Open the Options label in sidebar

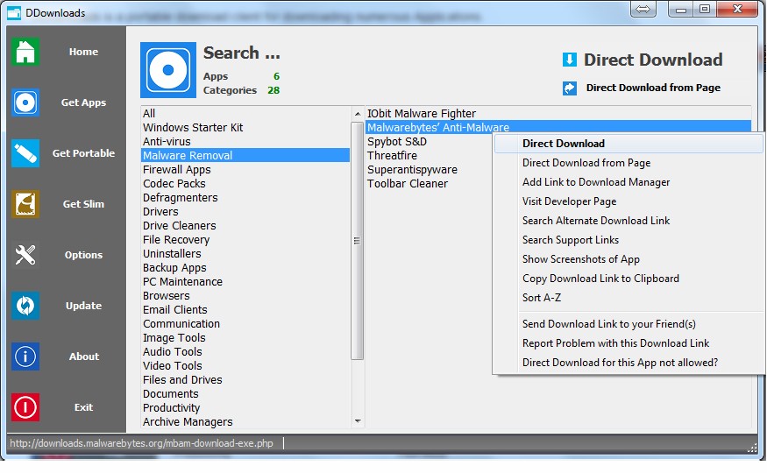[83, 255]
